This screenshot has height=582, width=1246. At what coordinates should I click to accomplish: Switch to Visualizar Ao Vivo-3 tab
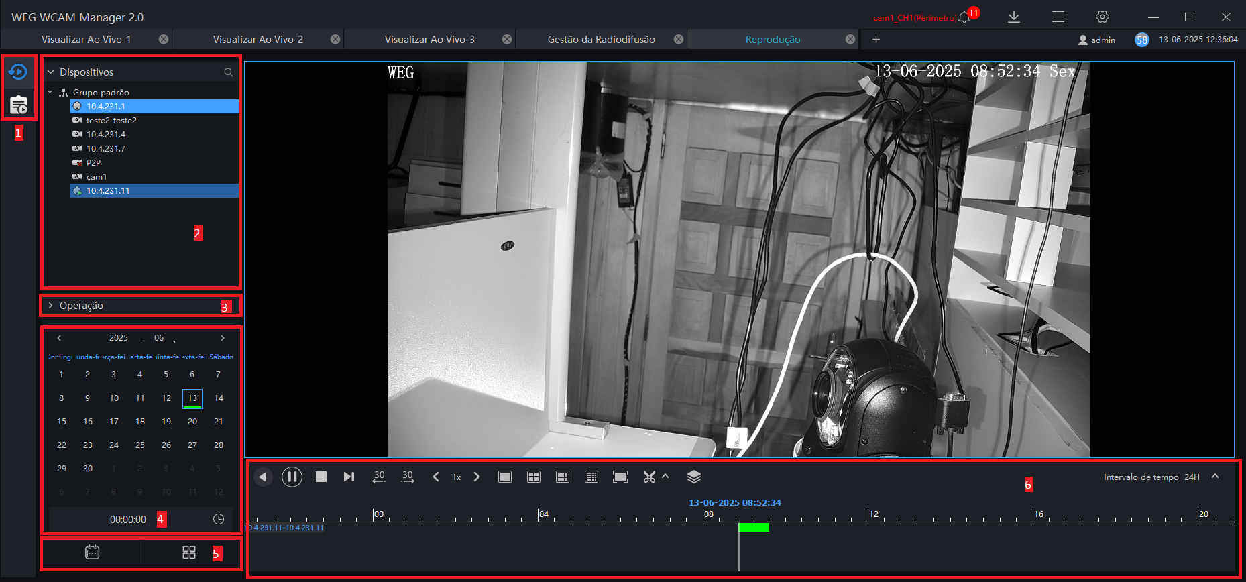click(x=430, y=40)
